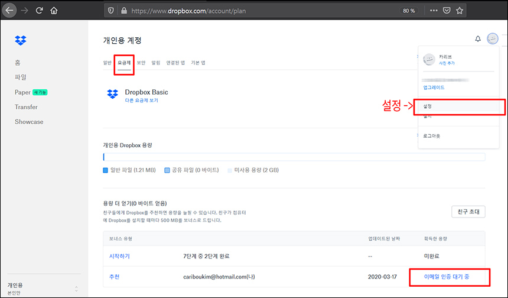This screenshot has height=298, width=508.
Task: Click the Dropbox storage usage bar
Action: tap(294, 157)
